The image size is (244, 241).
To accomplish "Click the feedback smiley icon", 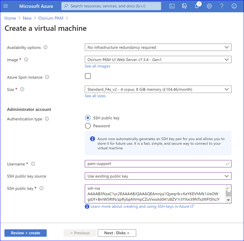I will [x=234, y=6].
